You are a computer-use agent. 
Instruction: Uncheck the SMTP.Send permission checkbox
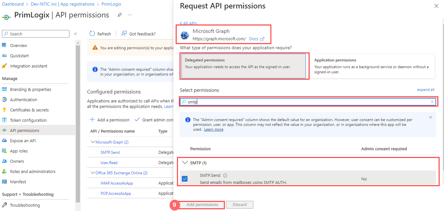pos(185,179)
